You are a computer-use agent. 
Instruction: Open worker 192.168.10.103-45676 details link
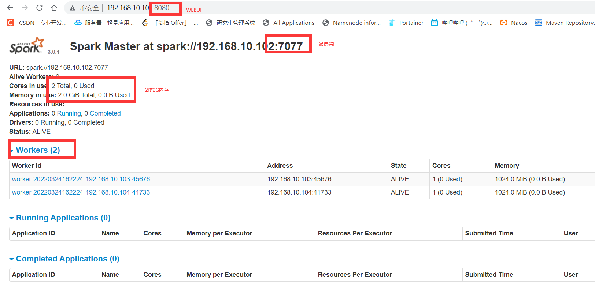click(81, 179)
